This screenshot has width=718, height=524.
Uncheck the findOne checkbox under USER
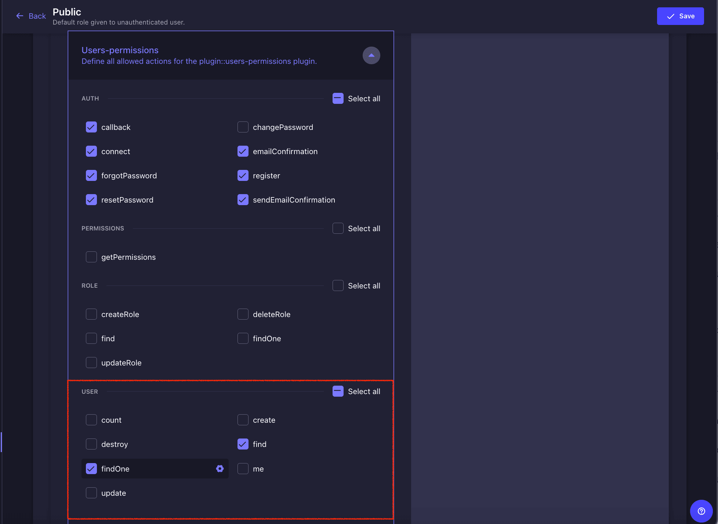coord(91,469)
